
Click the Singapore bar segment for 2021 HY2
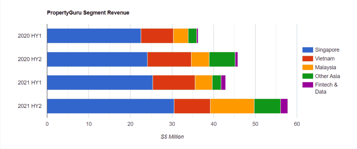pos(111,106)
